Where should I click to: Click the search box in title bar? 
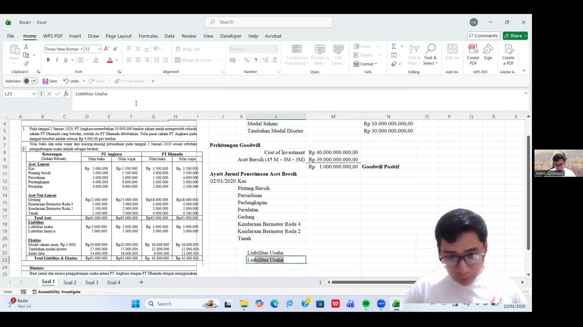click(269, 22)
